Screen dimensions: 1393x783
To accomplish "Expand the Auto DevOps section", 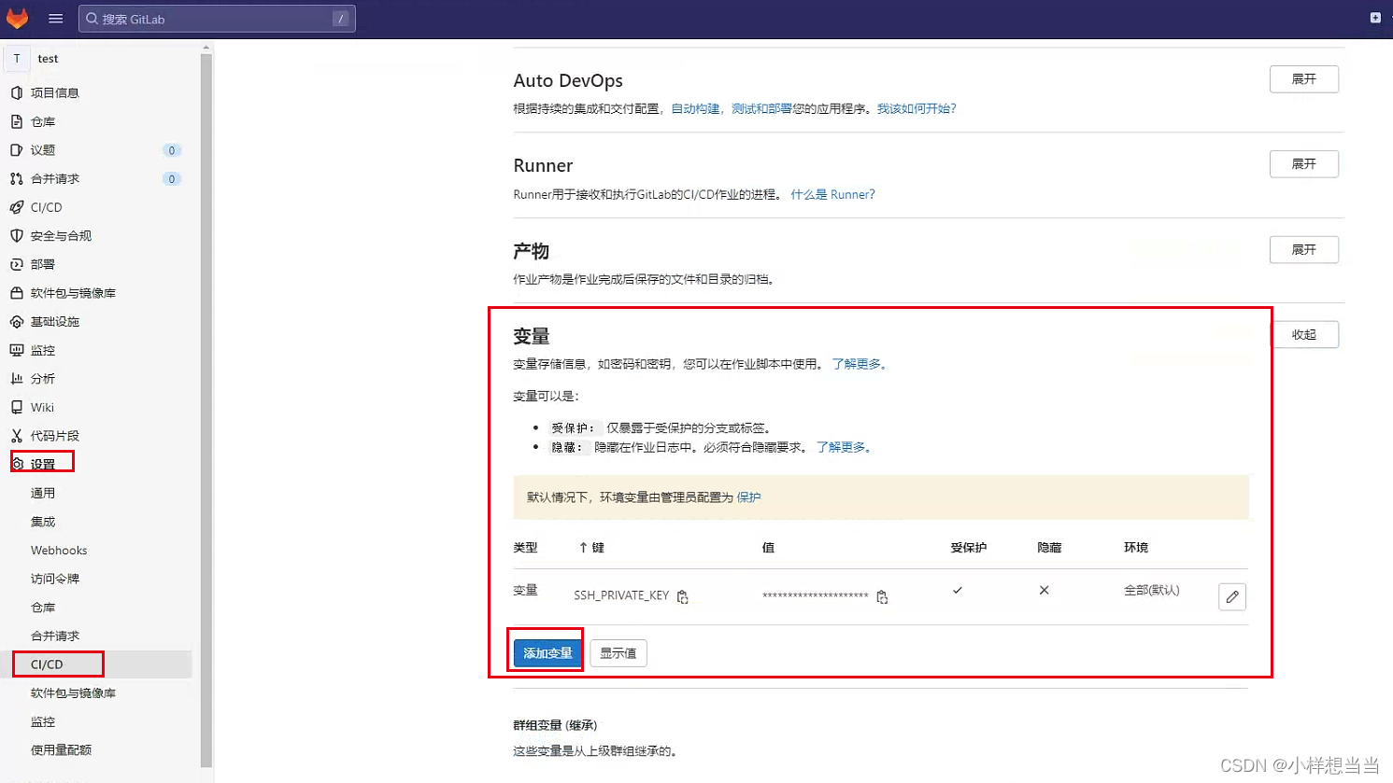I will point(1303,79).
